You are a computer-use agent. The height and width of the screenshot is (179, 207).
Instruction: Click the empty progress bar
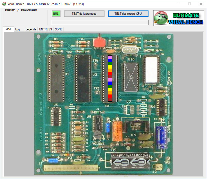pos(100,22)
